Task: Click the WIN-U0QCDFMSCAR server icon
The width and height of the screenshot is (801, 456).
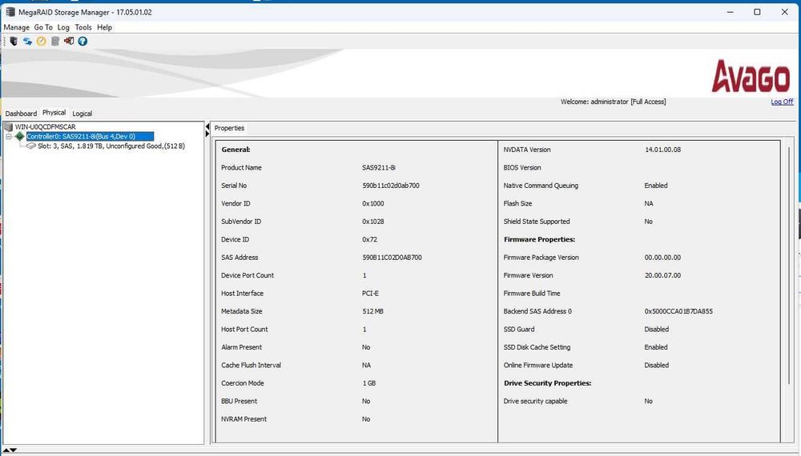Action: click(x=8, y=126)
